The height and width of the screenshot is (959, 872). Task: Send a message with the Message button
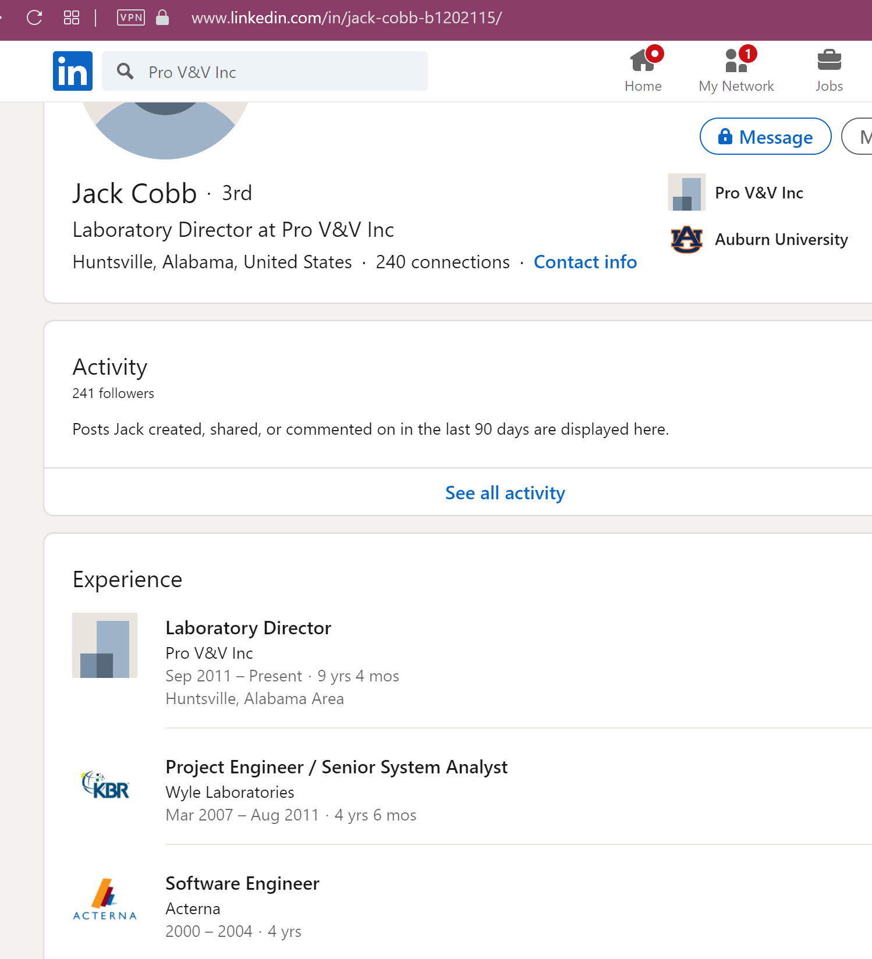click(765, 136)
